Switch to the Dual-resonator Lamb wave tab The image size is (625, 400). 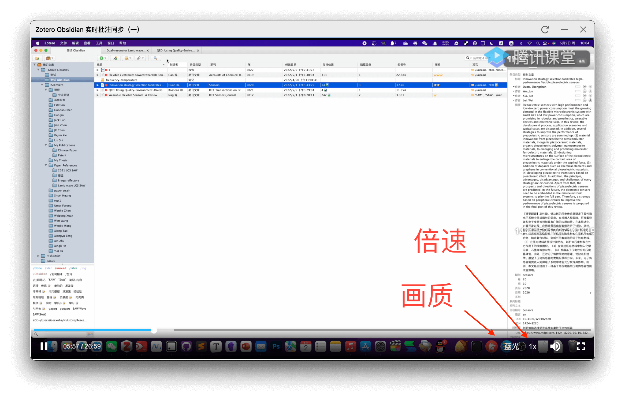click(x=125, y=50)
